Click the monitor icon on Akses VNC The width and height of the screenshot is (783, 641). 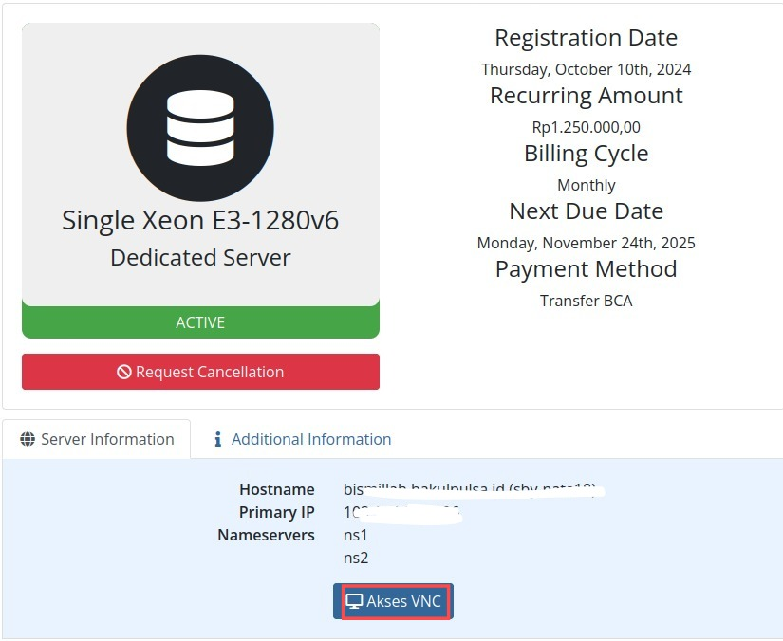pos(354,601)
